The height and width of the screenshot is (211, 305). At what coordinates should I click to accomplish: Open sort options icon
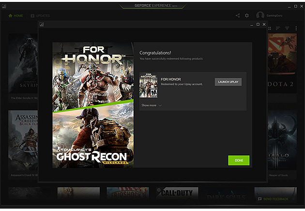pos(278,29)
